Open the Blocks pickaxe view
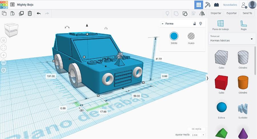 (x=208, y=5)
